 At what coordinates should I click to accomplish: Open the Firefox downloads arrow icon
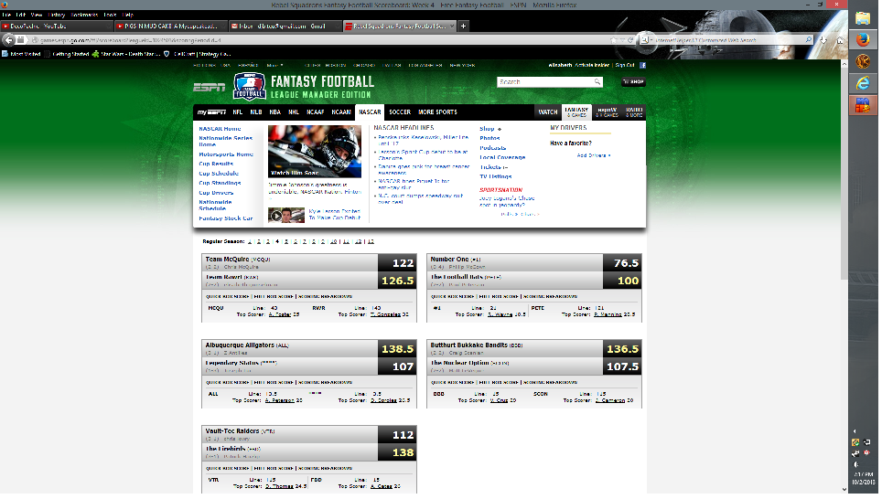tap(821, 40)
